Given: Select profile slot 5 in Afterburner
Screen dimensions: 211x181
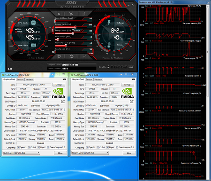Looking at the screenshot, I should coord(126,67).
